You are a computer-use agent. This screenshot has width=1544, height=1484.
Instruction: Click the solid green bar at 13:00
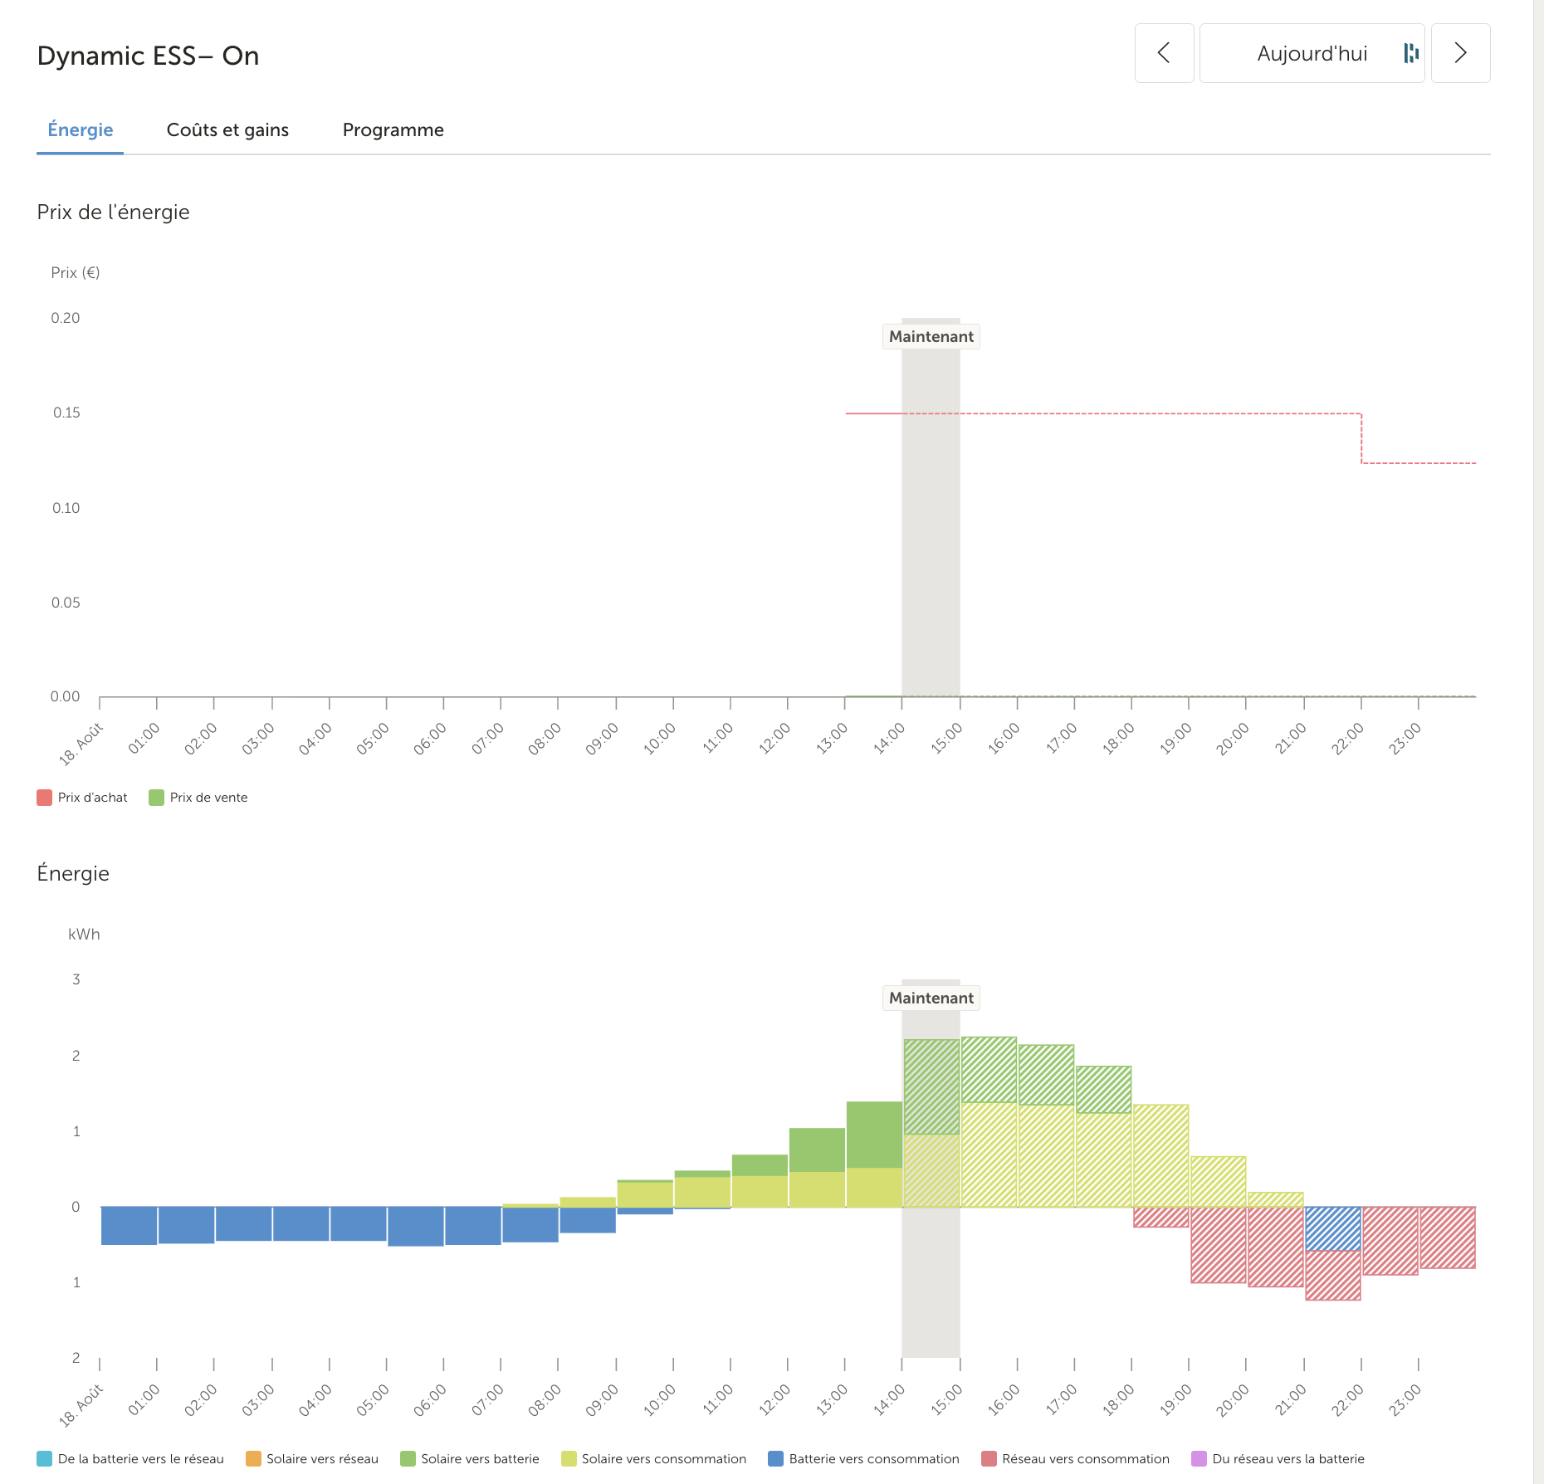coord(874,1135)
